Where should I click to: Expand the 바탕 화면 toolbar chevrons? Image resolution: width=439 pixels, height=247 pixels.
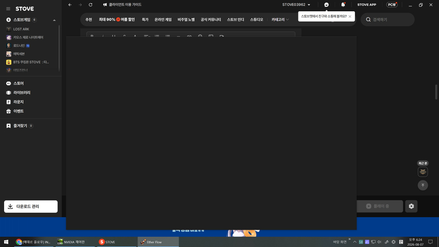pyautogui.click(x=350, y=239)
